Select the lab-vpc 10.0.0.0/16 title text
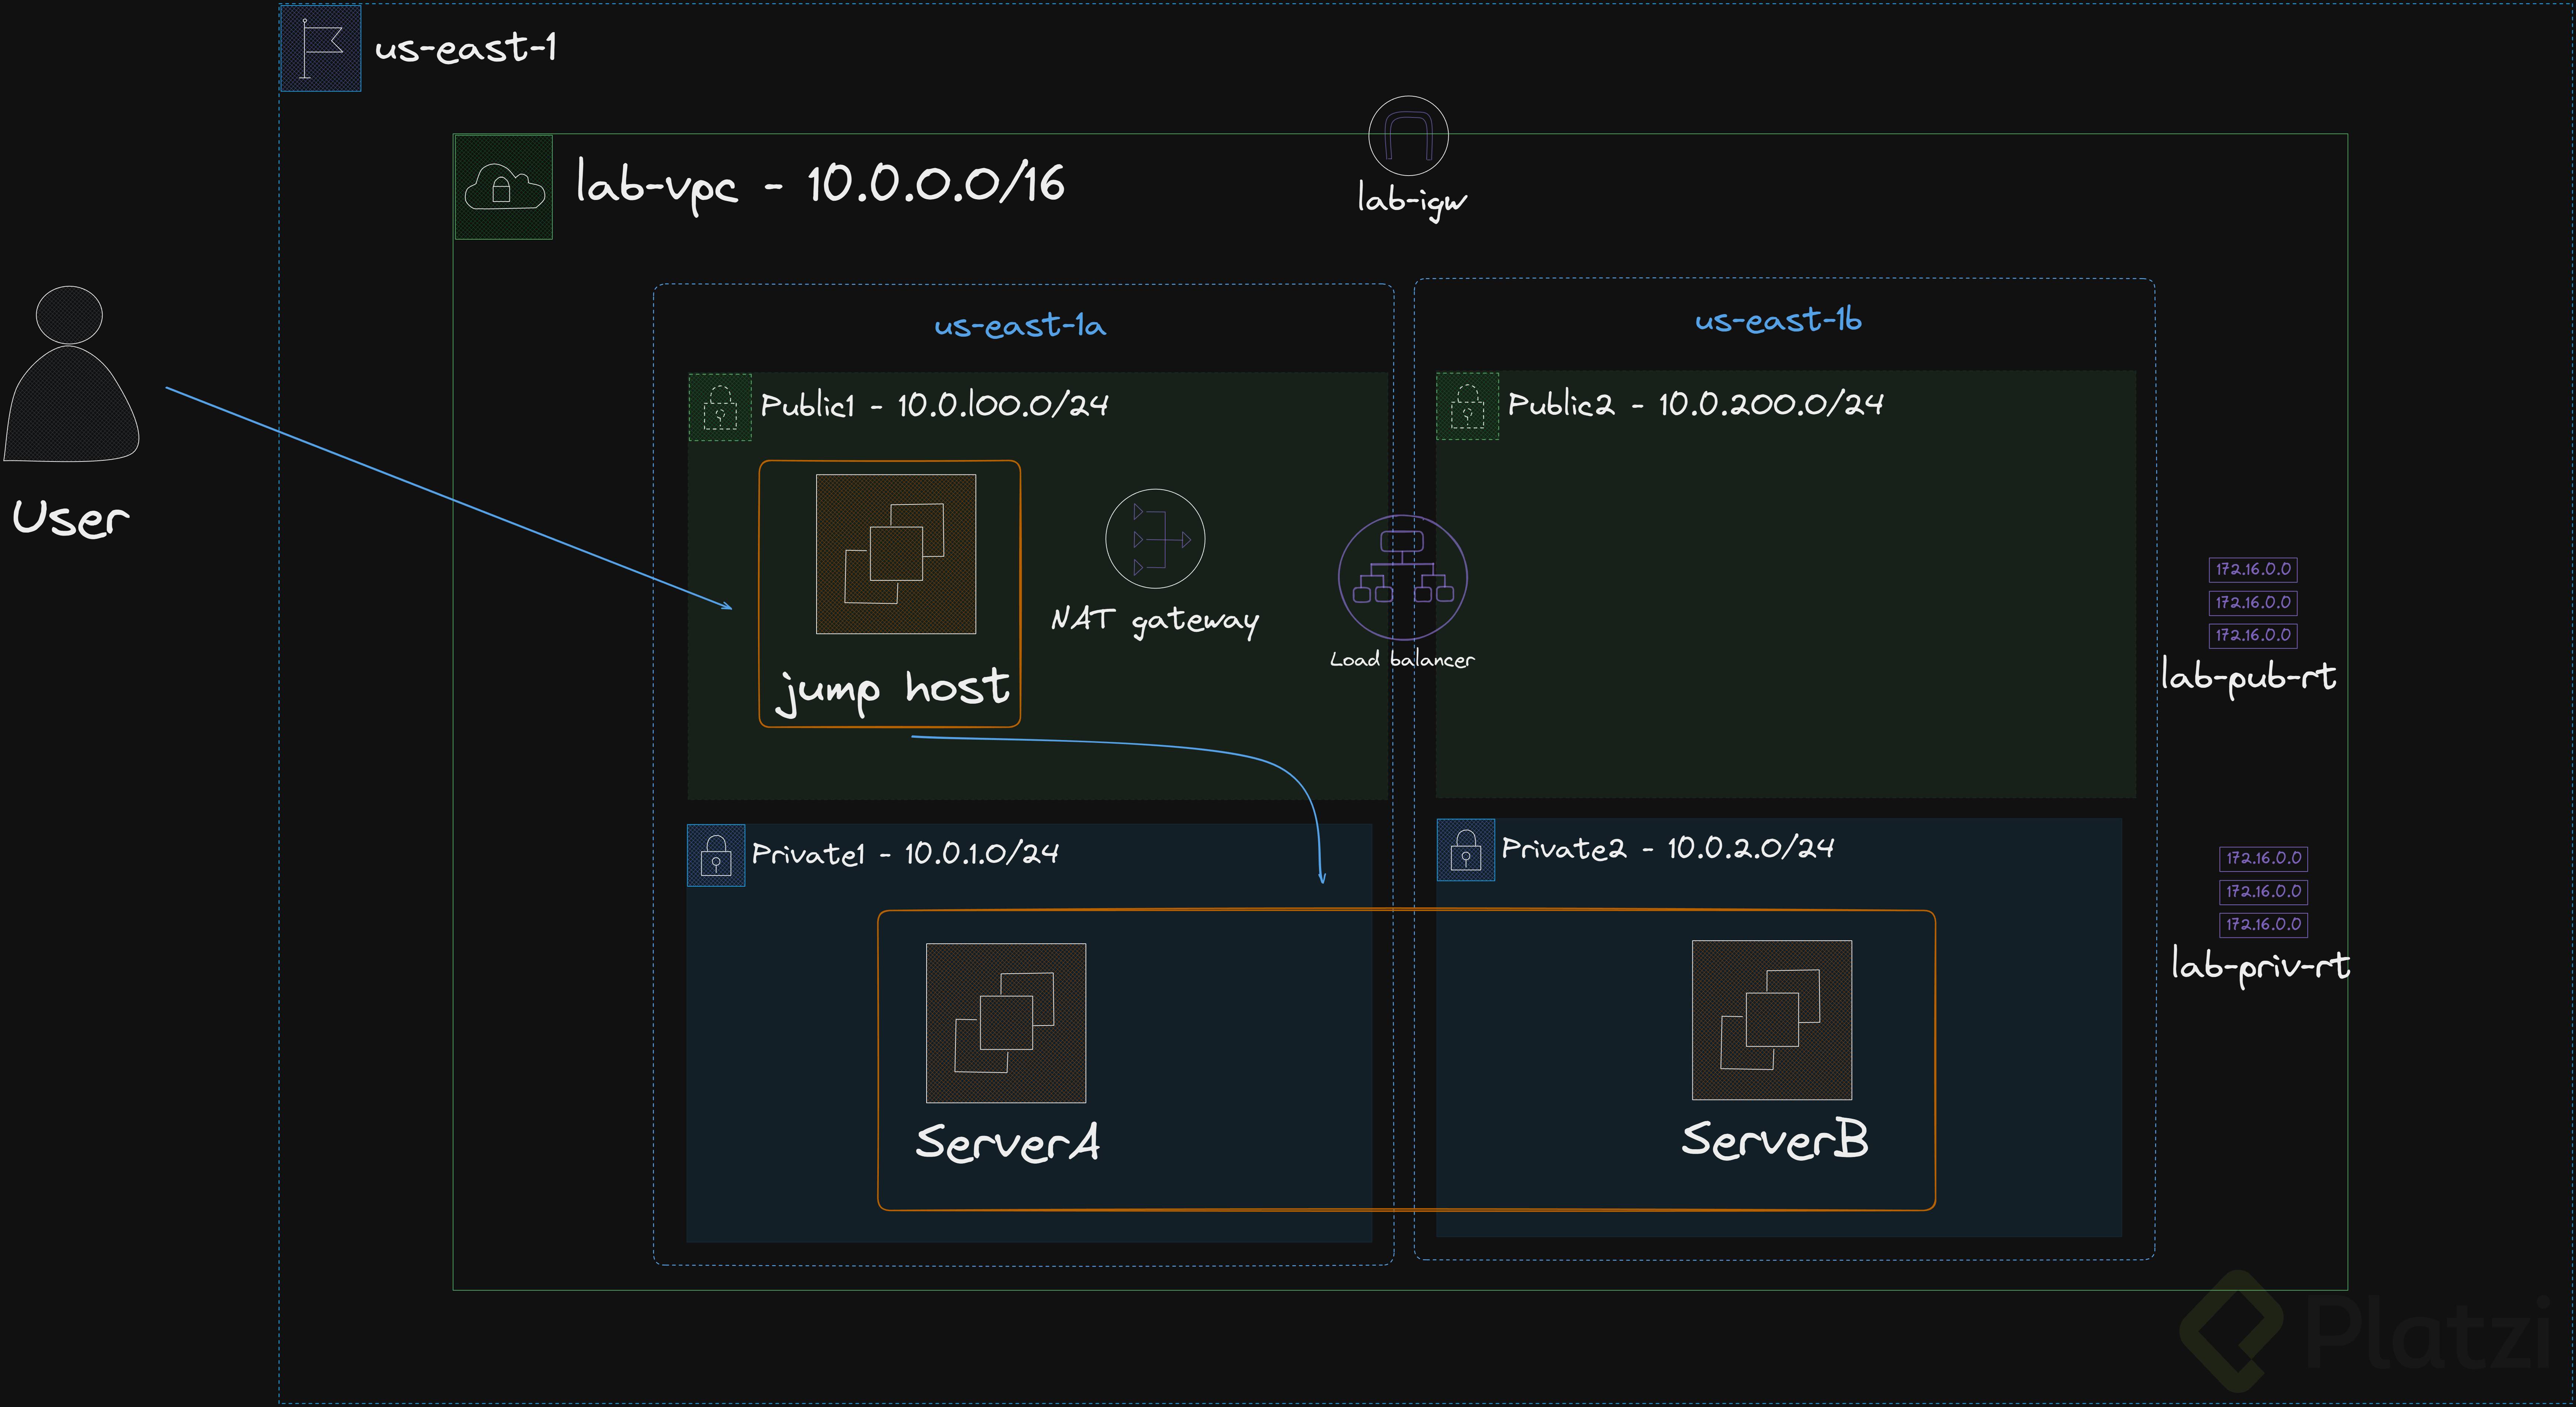Image resolution: width=2576 pixels, height=1407 pixels. click(820, 186)
